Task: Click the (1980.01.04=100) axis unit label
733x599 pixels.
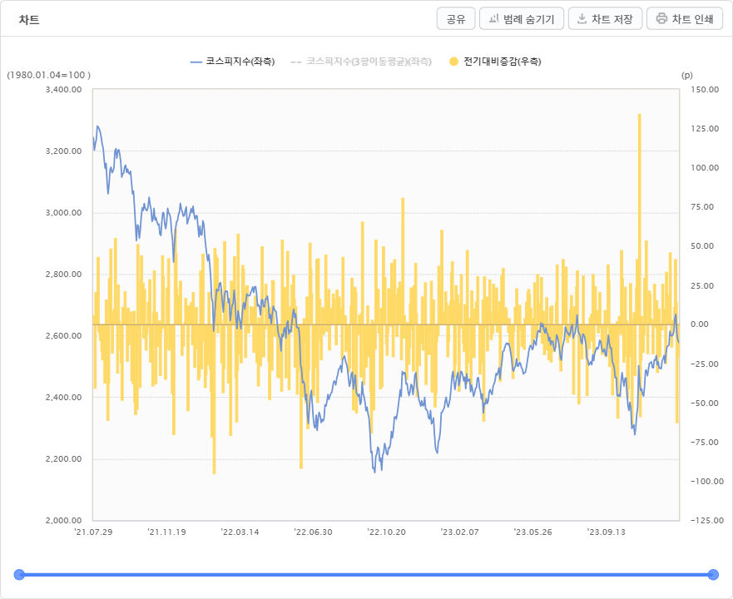Action: pyautogui.click(x=48, y=75)
